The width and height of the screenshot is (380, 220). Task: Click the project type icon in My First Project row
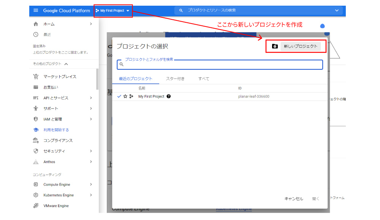(131, 96)
